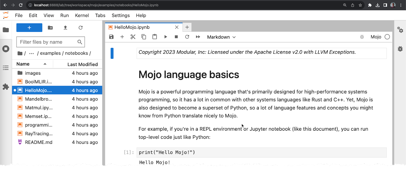Open the View menu

click(x=49, y=15)
